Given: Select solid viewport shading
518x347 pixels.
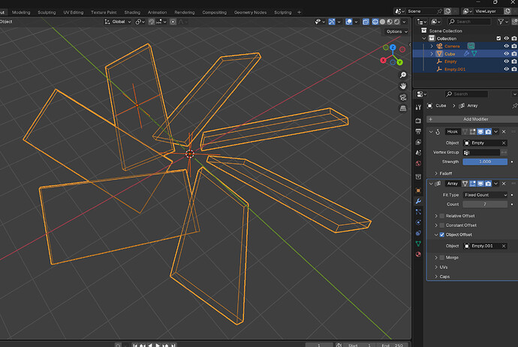Looking at the screenshot, I should (383, 22).
